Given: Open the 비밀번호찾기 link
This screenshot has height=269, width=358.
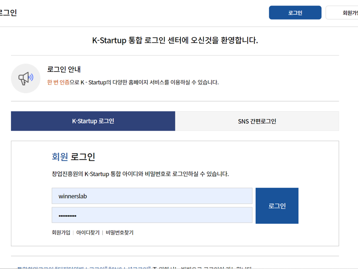Looking at the screenshot, I should point(120,232).
